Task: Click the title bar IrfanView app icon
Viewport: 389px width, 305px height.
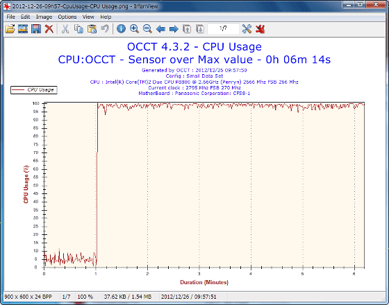Action: pos(7,6)
